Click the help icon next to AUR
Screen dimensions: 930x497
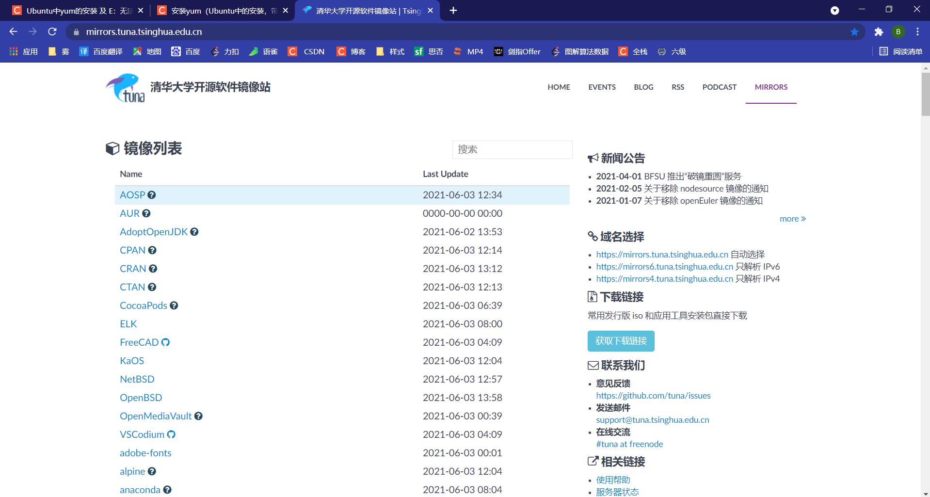click(x=146, y=213)
